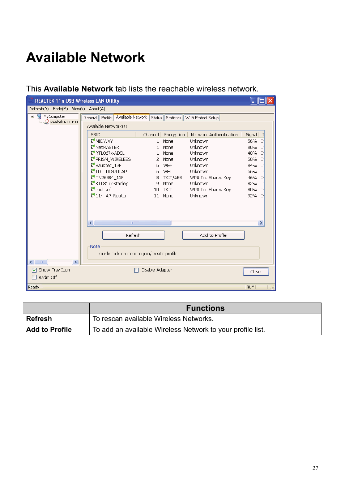
Task: Click tree pane scroll right arrow
Action: pos(75,262)
